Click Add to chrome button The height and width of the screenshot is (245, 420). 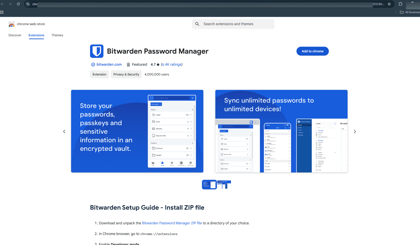point(312,51)
